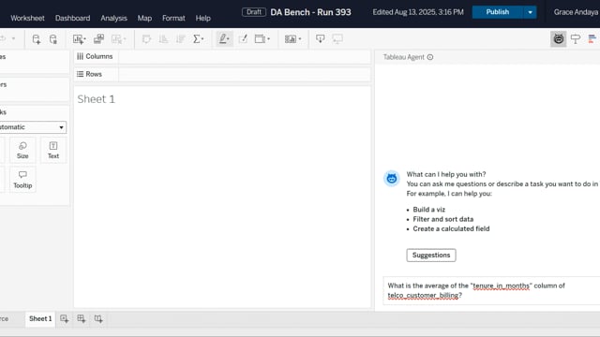600x337 pixels.
Task: Click the Publish button
Action: point(498,12)
